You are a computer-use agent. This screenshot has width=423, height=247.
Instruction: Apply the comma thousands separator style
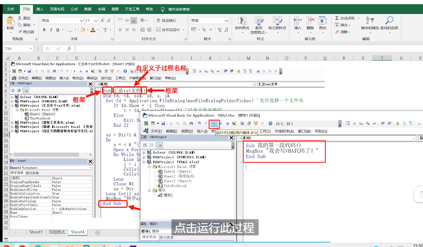212,30
